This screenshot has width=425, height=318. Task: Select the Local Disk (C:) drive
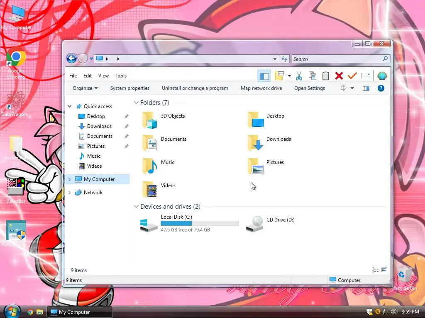[189, 223]
